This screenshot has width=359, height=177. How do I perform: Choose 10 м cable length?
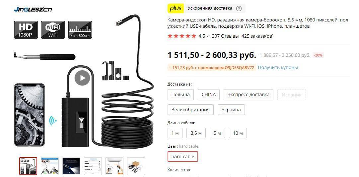(238, 133)
